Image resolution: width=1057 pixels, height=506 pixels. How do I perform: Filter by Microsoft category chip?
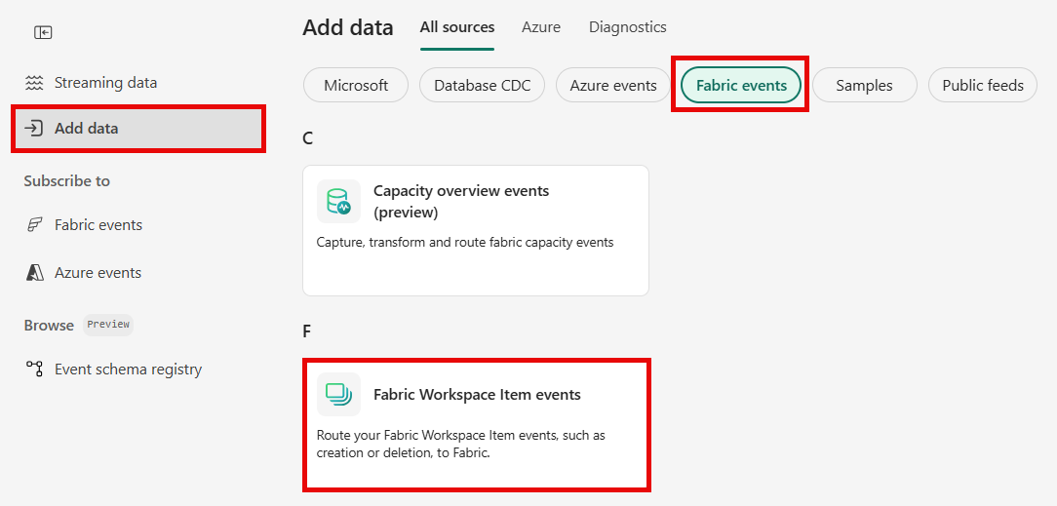click(356, 86)
